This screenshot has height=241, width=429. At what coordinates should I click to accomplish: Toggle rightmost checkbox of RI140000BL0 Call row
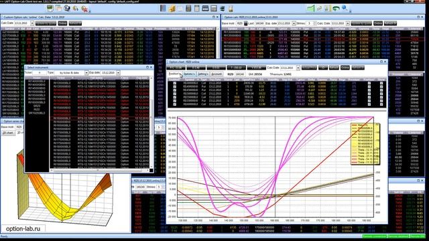click(381, 83)
